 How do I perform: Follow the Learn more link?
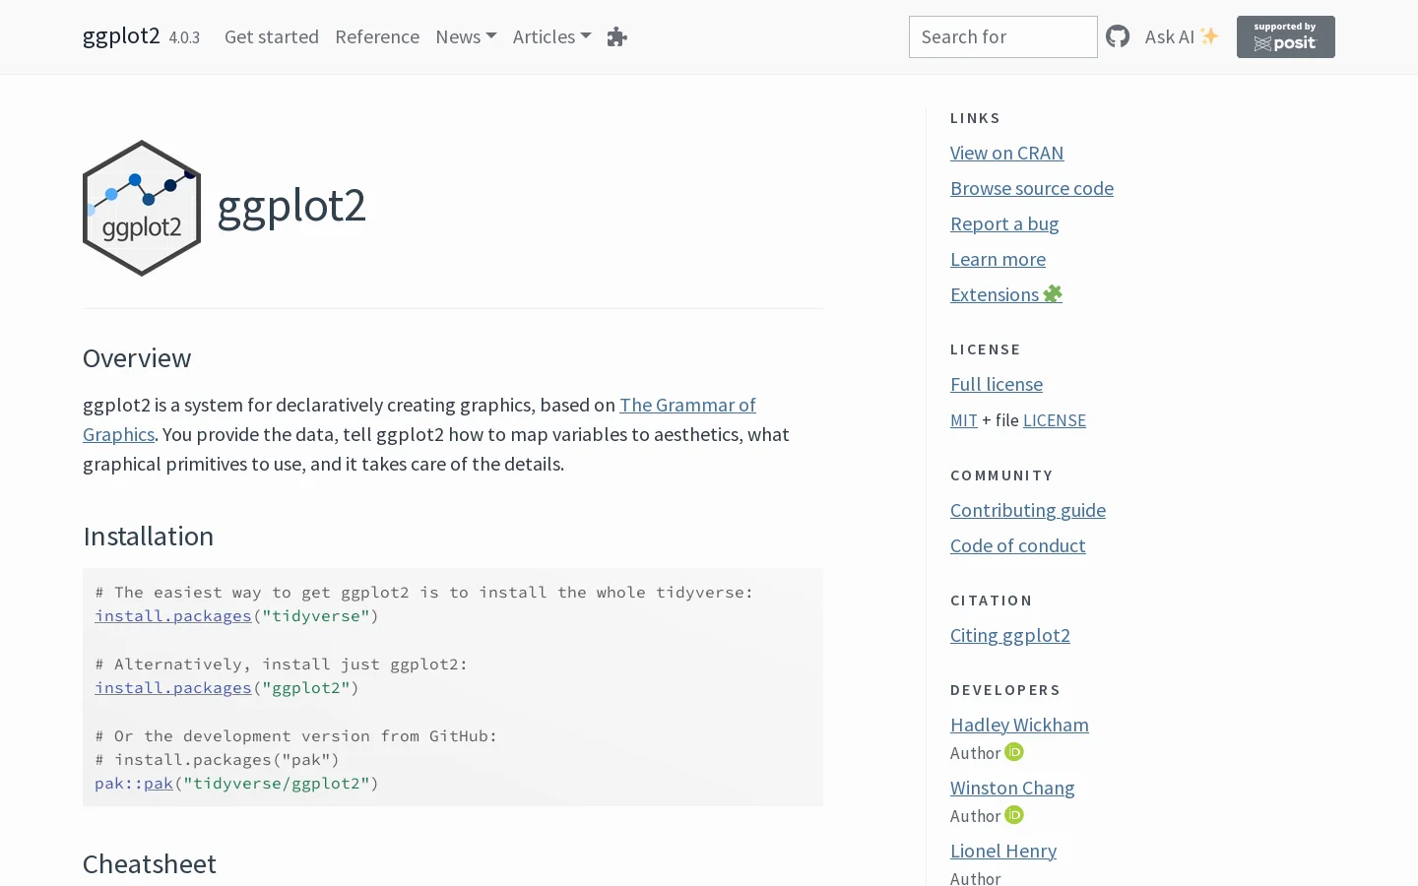(998, 259)
